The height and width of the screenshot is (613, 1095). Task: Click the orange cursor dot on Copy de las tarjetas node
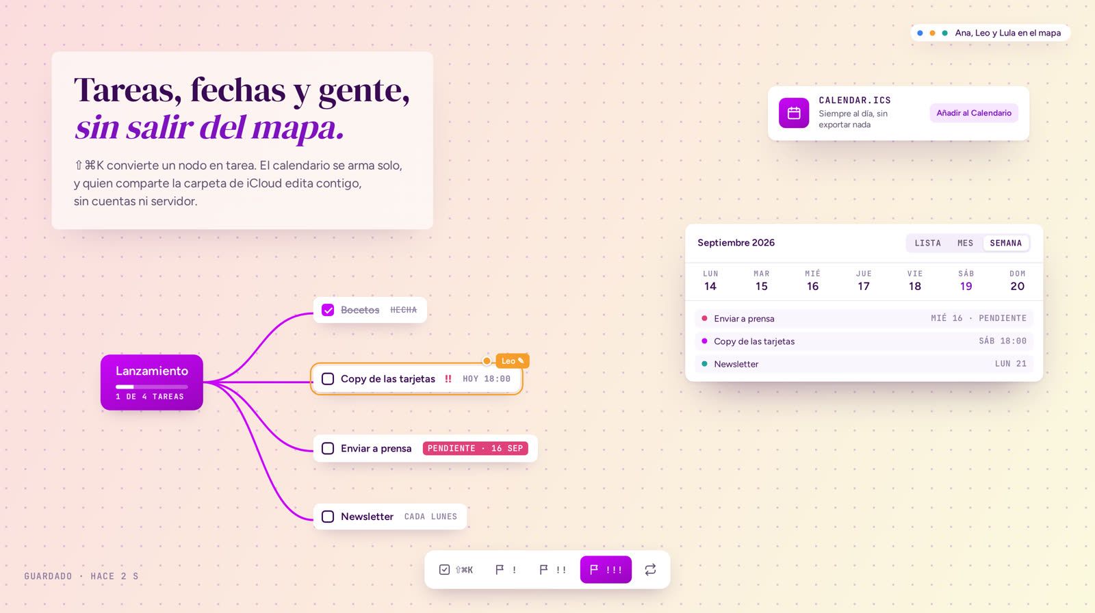coord(487,361)
